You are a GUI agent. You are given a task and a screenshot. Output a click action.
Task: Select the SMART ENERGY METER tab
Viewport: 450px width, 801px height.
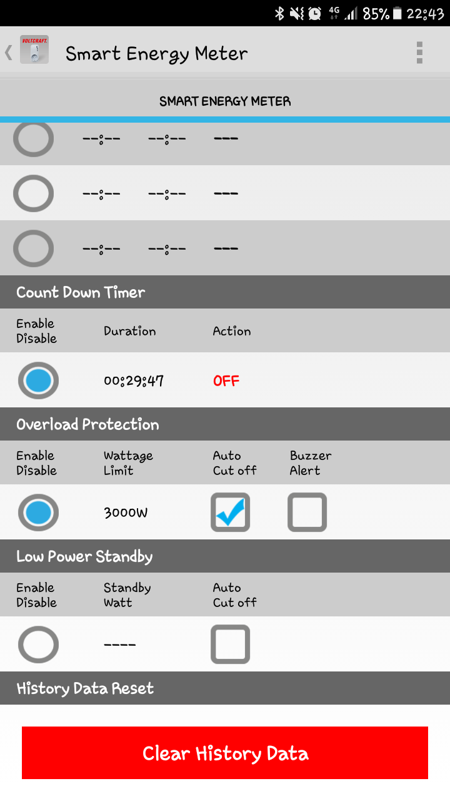pyautogui.click(x=225, y=101)
